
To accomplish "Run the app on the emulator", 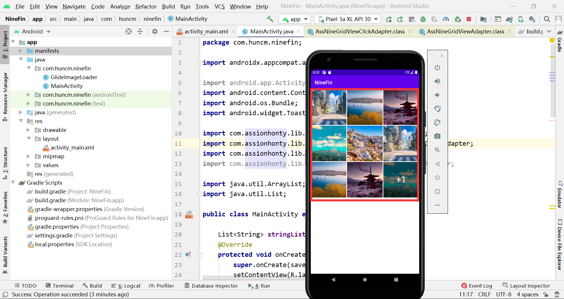I will point(389,19).
